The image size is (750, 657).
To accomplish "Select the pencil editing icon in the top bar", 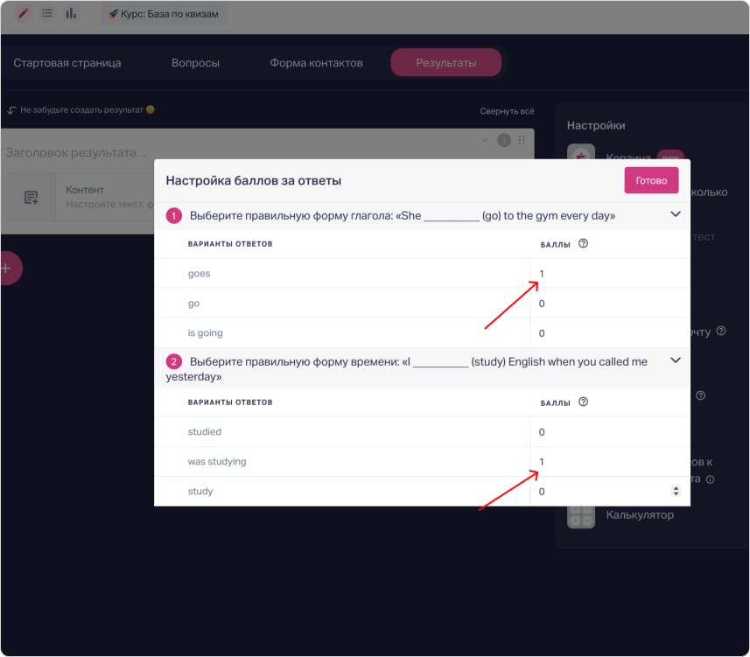I will click(x=21, y=13).
